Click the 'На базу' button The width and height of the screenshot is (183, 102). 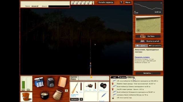tap(148, 36)
